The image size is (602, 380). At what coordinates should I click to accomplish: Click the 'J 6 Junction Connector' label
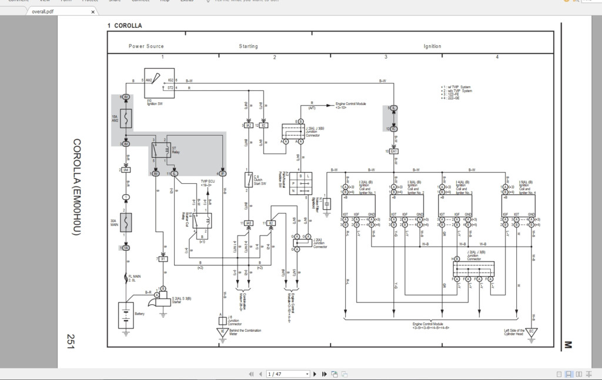(235, 321)
